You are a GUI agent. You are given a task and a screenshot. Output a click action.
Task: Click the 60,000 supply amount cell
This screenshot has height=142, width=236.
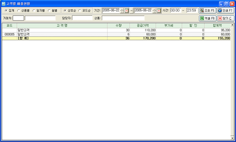pos(143,34)
